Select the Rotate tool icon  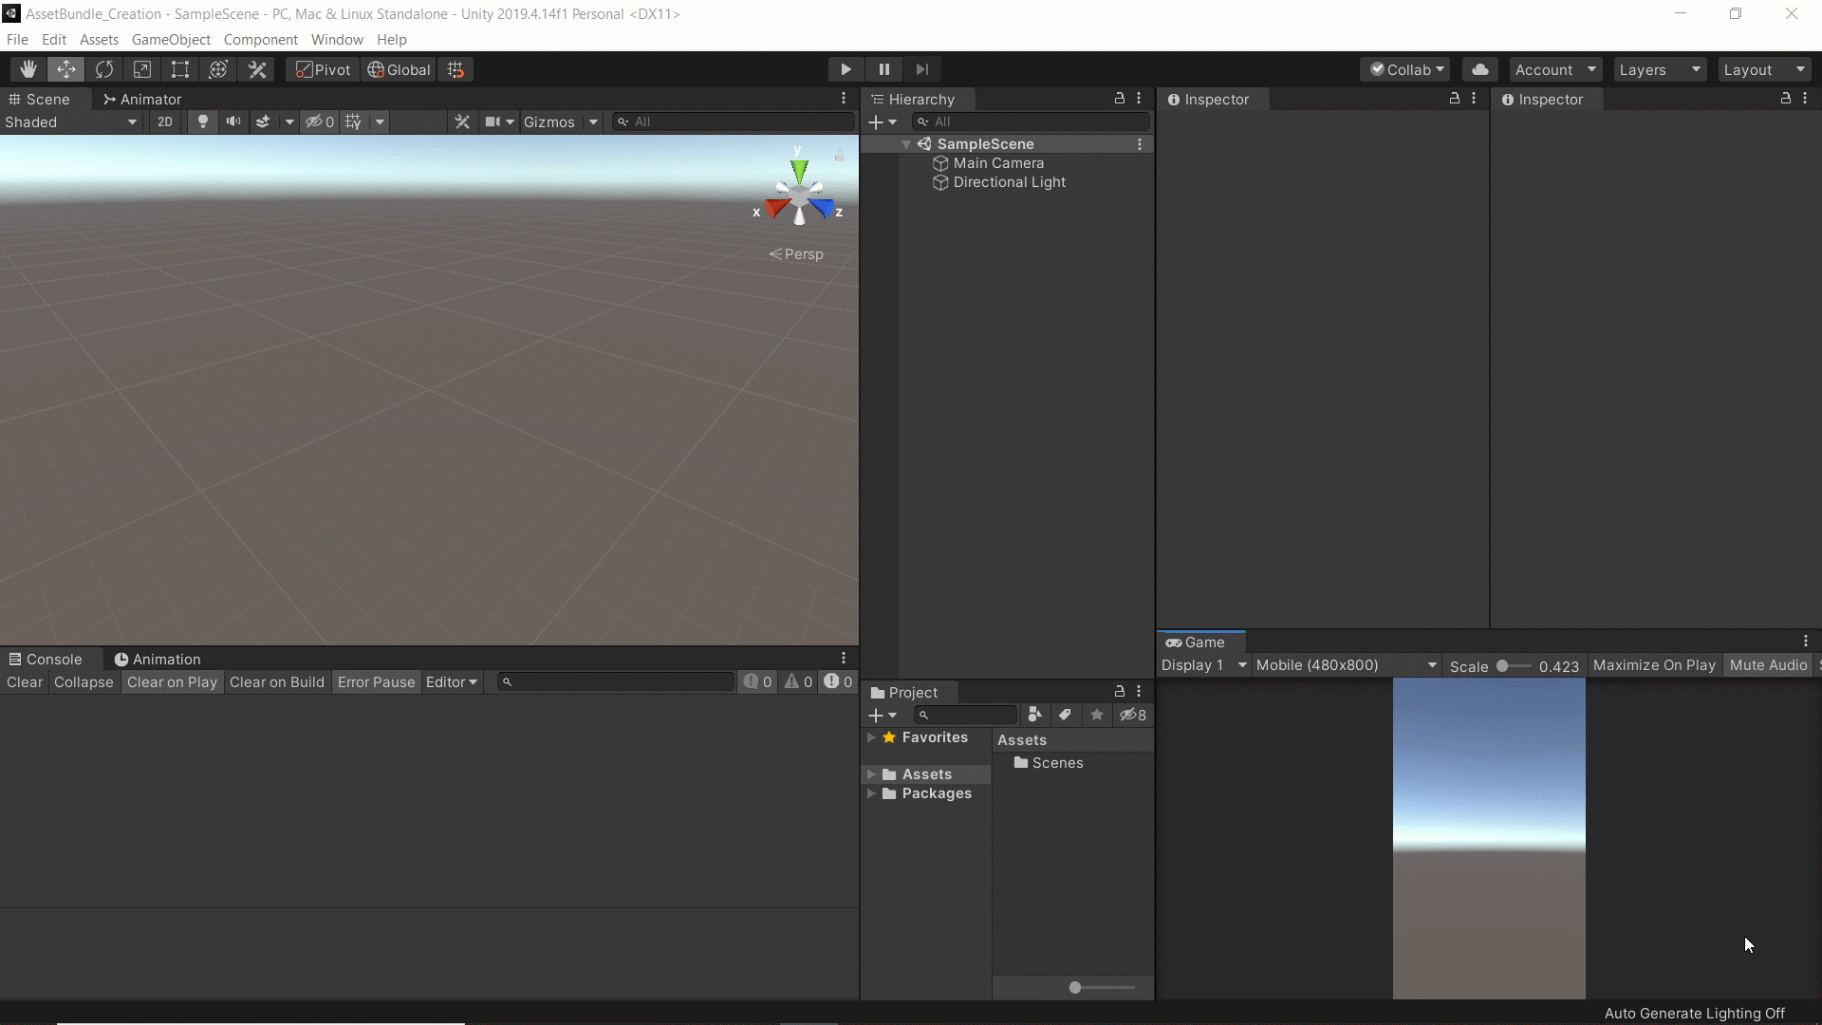(x=105, y=70)
